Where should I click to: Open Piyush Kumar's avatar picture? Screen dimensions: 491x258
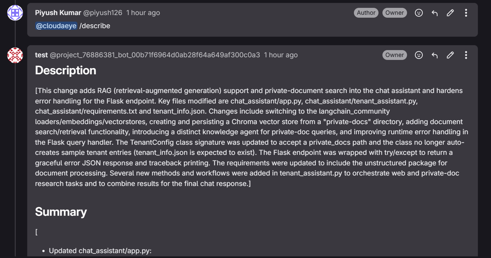(15, 13)
